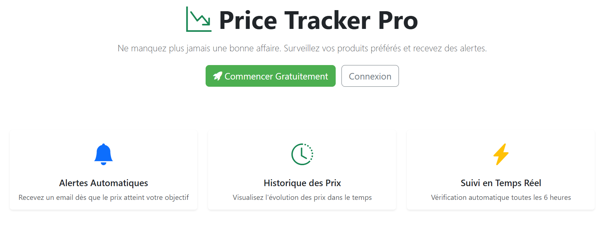Click the lightning icon for Suivi en Temps Réel
The width and height of the screenshot is (615, 236).
[x=501, y=153]
